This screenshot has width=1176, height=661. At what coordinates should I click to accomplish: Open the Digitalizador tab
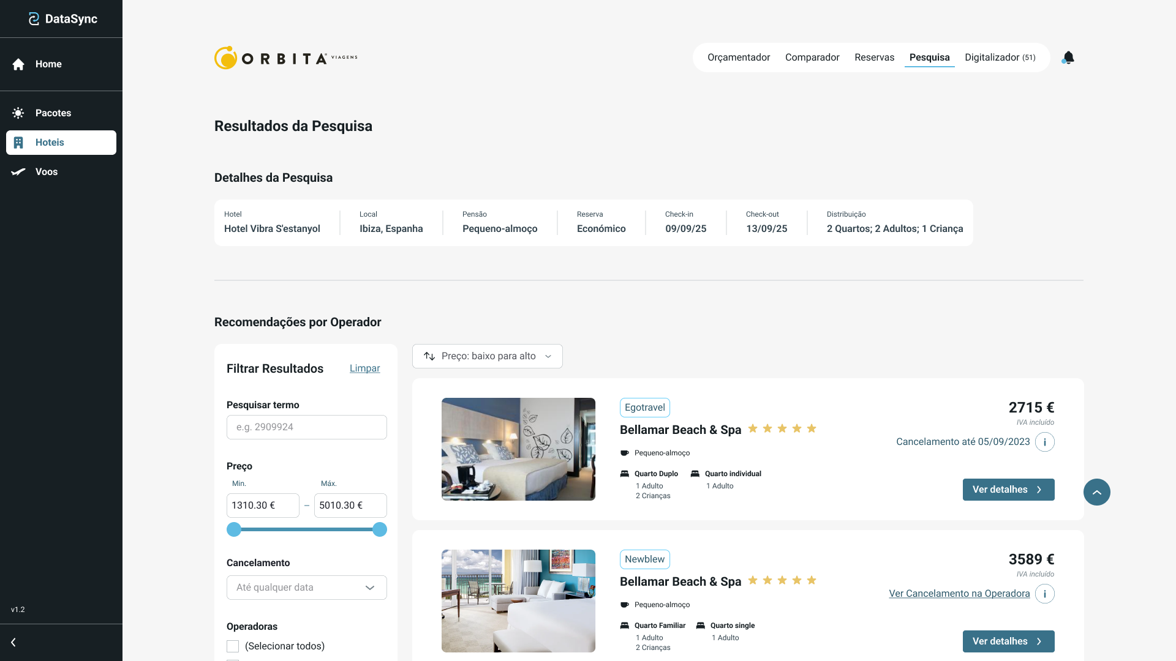1000,58
